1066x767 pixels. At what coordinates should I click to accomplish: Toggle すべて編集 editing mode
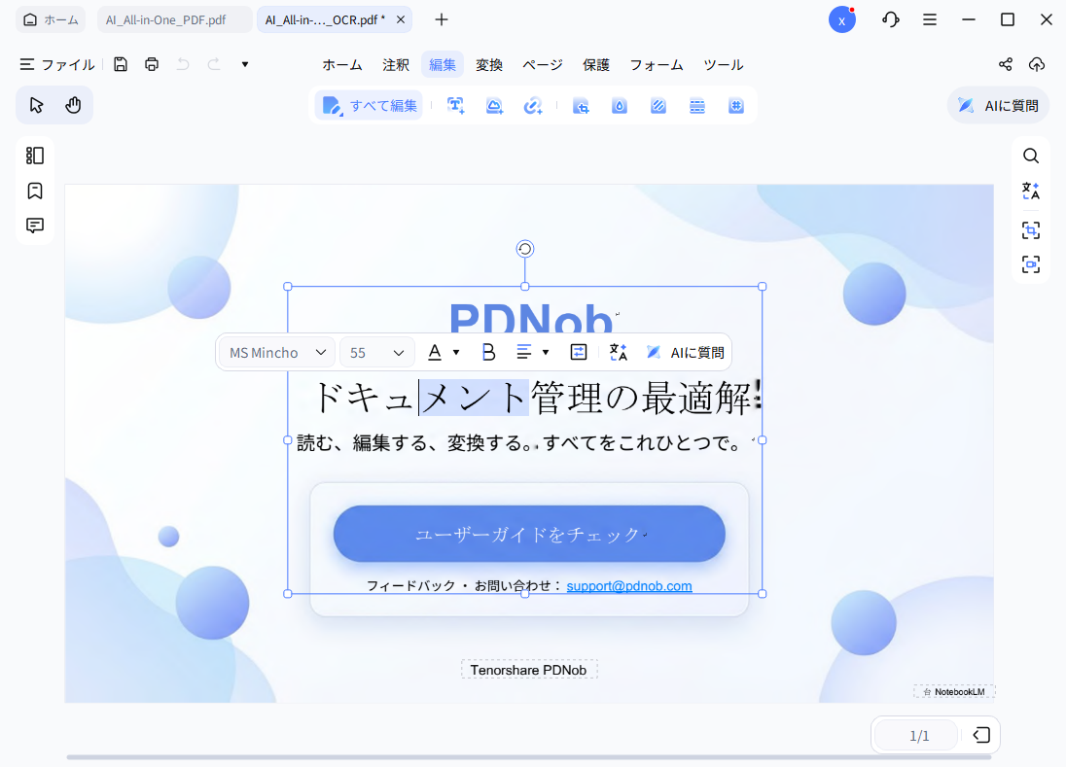pos(368,105)
